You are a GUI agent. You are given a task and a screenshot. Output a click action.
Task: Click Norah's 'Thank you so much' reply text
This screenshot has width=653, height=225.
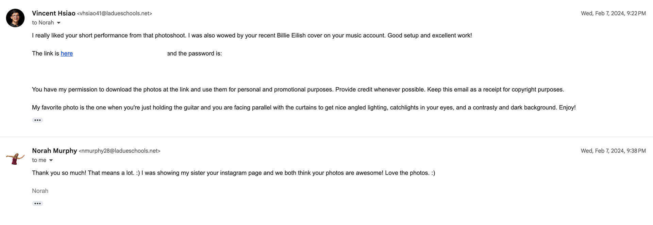click(233, 173)
